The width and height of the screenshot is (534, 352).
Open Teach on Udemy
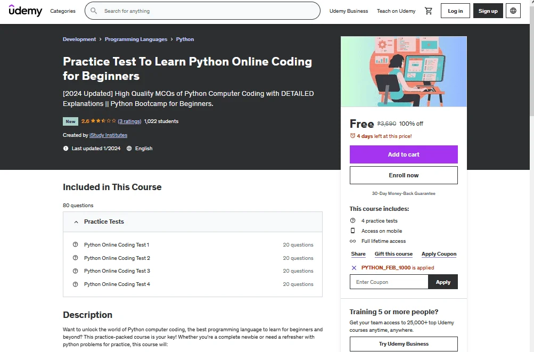coord(396,11)
